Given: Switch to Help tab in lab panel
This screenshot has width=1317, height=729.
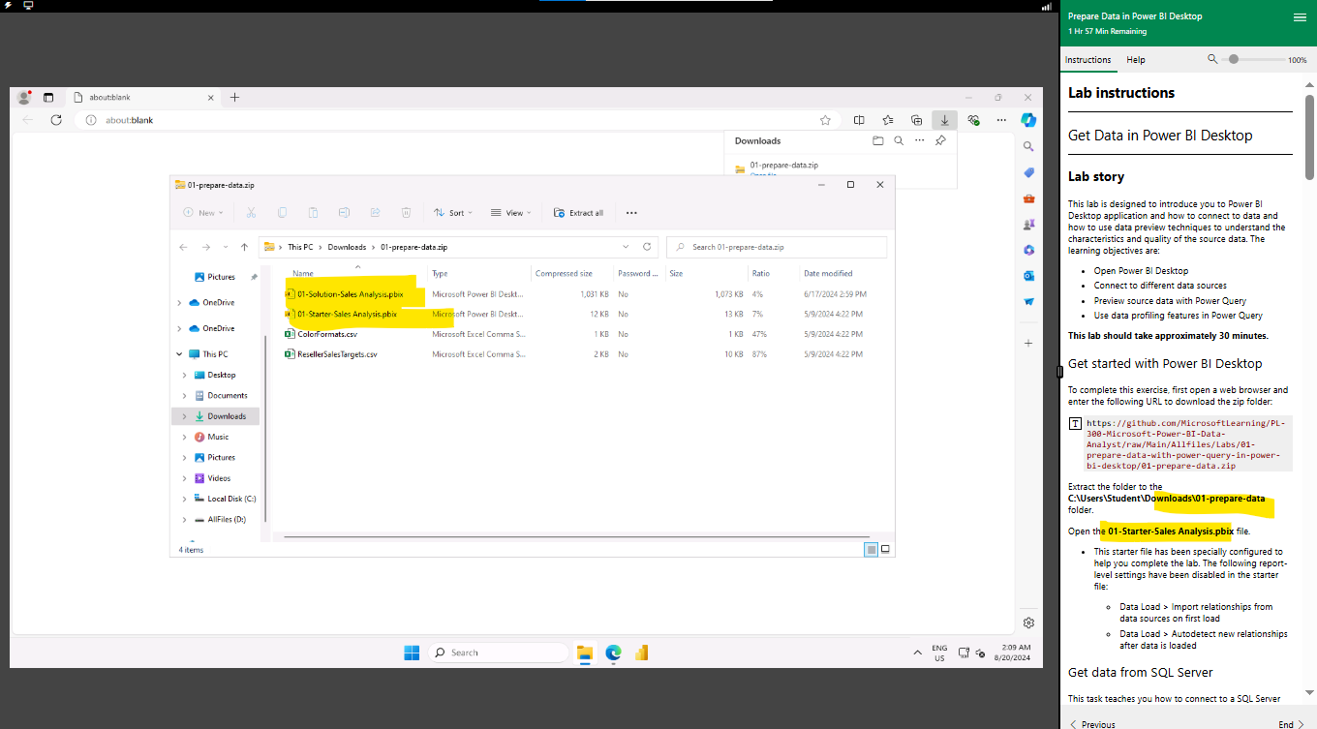Looking at the screenshot, I should (1136, 60).
